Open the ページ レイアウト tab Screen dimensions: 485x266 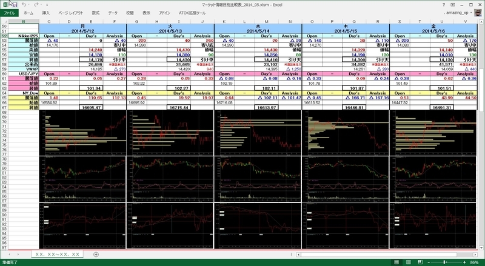pos(71,13)
